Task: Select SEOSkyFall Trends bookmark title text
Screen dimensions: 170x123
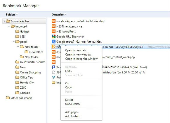Action: [122, 47]
